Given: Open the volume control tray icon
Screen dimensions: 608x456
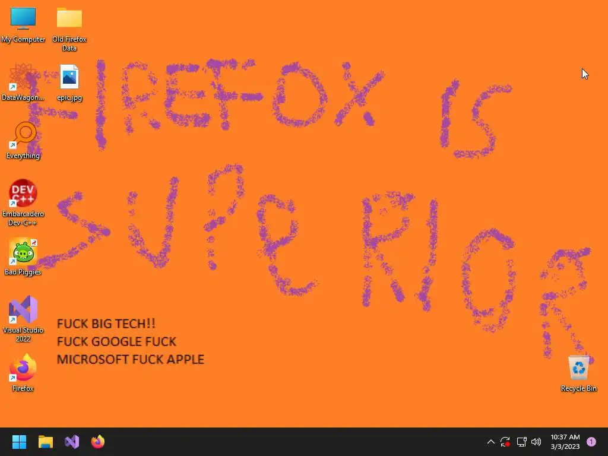Looking at the screenshot, I should [536, 442].
